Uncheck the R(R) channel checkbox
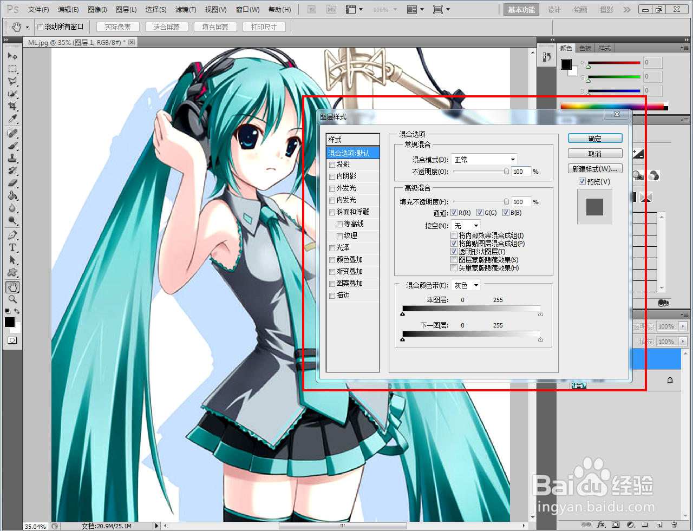The height and width of the screenshot is (531, 693). 454,213
